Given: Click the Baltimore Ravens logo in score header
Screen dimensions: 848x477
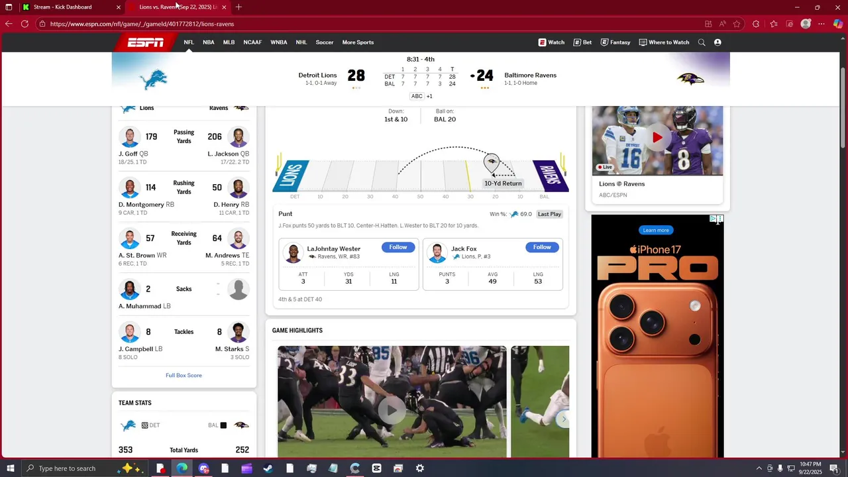Looking at the screenshot, I should tap(690, 79).
